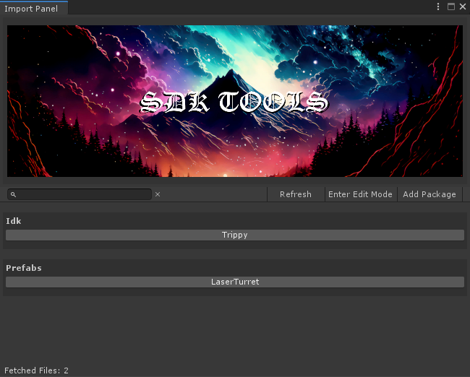Screen dimensions: 470x377
Task: Switch to the Import Panel tab
Action: pos(32,9)
